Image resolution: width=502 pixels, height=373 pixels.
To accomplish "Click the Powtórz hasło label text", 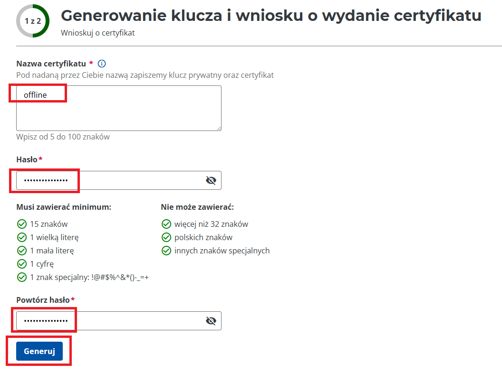I will click(x=43, y=300).
